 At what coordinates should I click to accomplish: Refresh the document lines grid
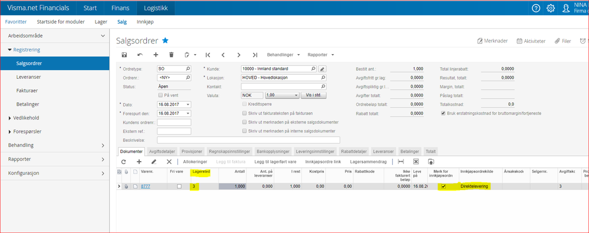click(124, 162)
